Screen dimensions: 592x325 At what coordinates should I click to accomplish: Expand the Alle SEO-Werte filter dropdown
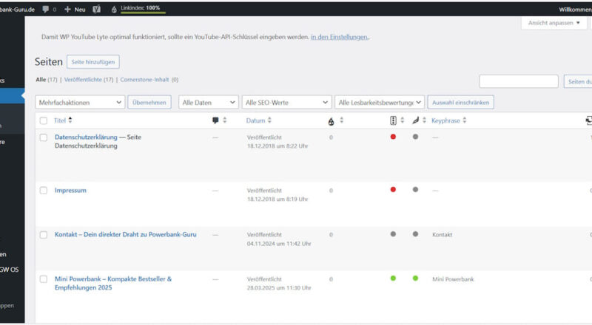286,102
